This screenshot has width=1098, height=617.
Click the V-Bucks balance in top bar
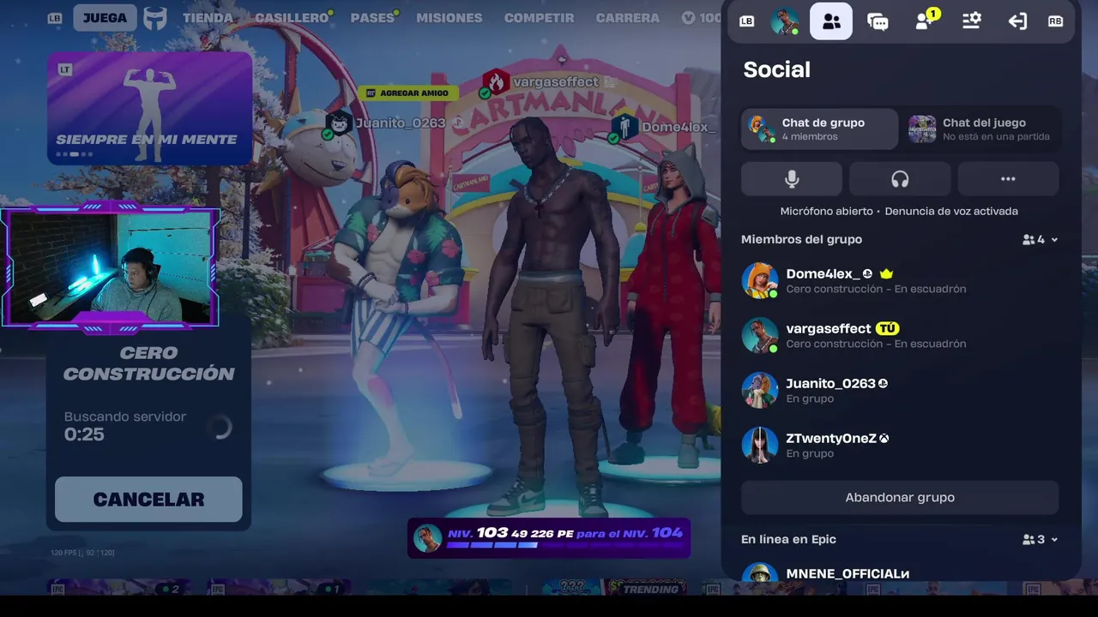[x=703, y=18]
